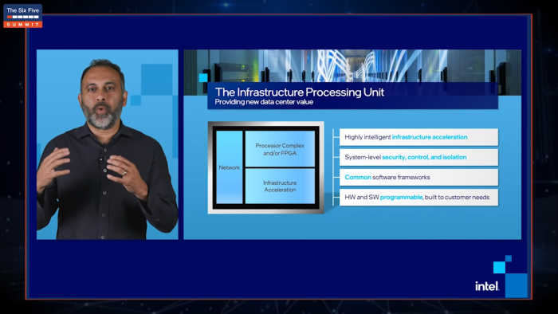
Task: Click 'The Infrastructure Processing Unit' title
Action: (x=300, y=92)
